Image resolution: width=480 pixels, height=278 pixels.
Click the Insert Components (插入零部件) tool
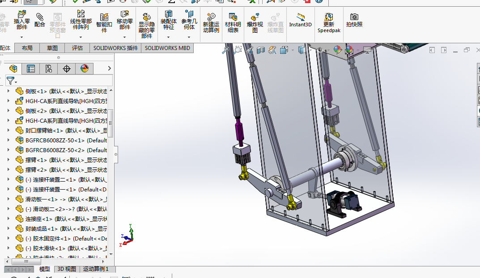22,20
